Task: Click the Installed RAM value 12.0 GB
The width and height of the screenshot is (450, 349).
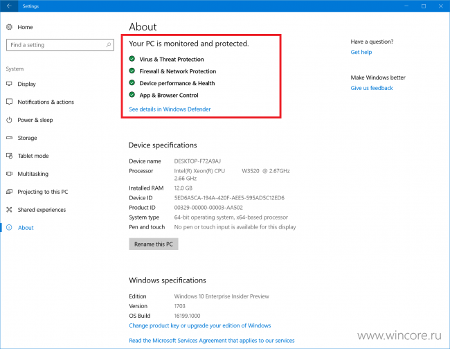Action: tap(183, 188)
